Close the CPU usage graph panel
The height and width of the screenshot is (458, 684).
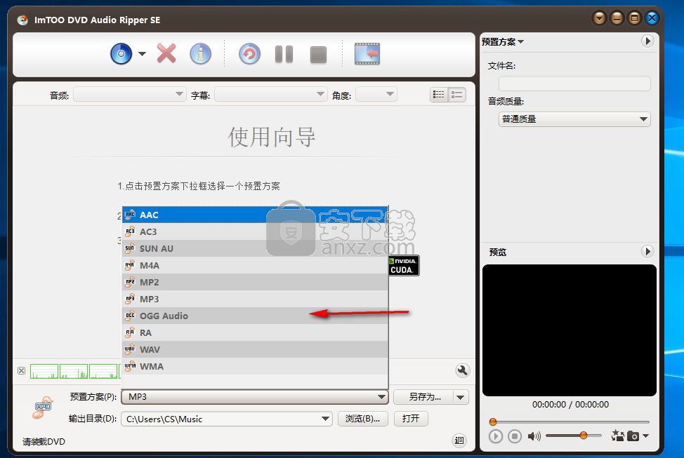(x=21, y=371)
